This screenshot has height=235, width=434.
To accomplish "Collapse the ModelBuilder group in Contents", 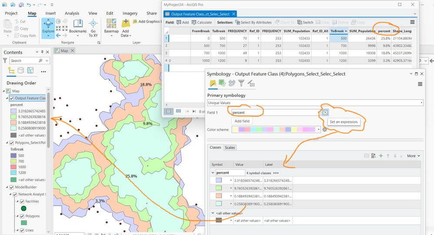I will [7, 187].
